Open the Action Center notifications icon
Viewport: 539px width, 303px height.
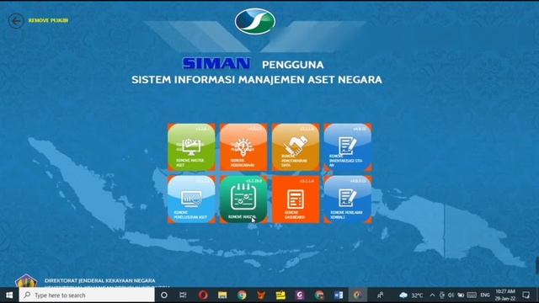[526, 295]
